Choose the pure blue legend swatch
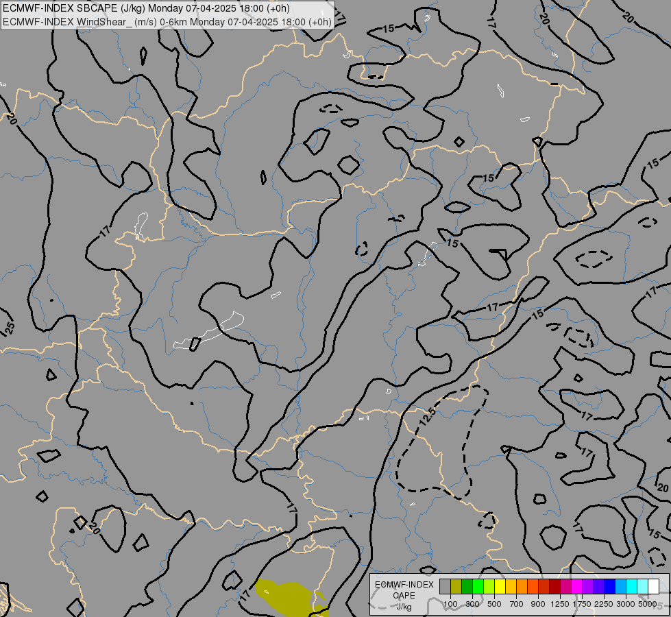Viewport: 671px width, 617px height. point(609,586)
